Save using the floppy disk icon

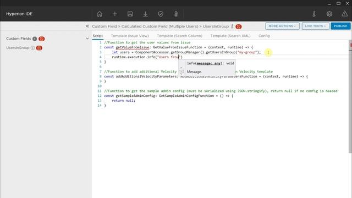pos(130,14)
